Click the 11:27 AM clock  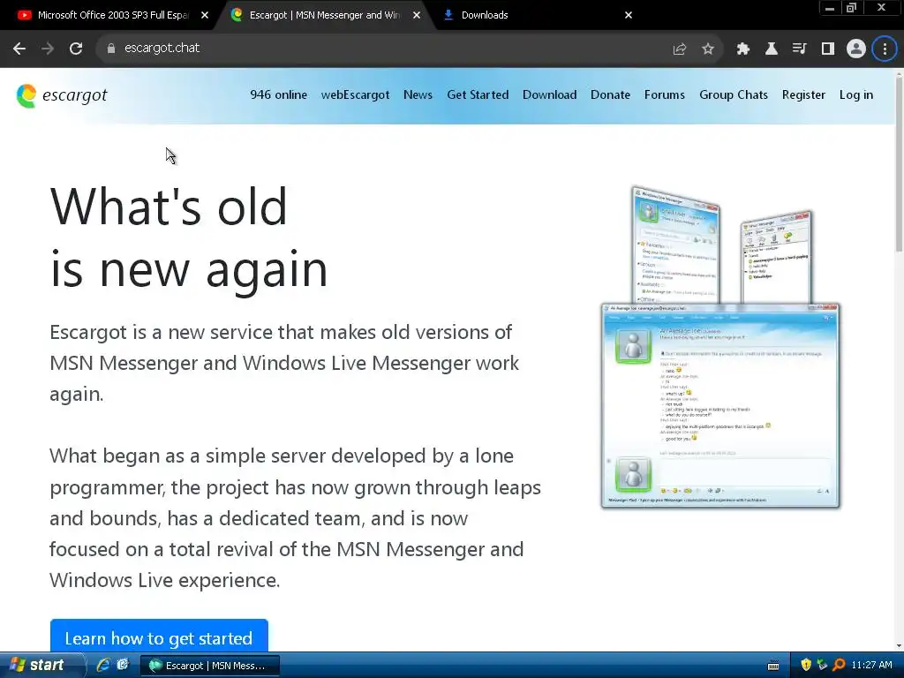tap(871, 666)
